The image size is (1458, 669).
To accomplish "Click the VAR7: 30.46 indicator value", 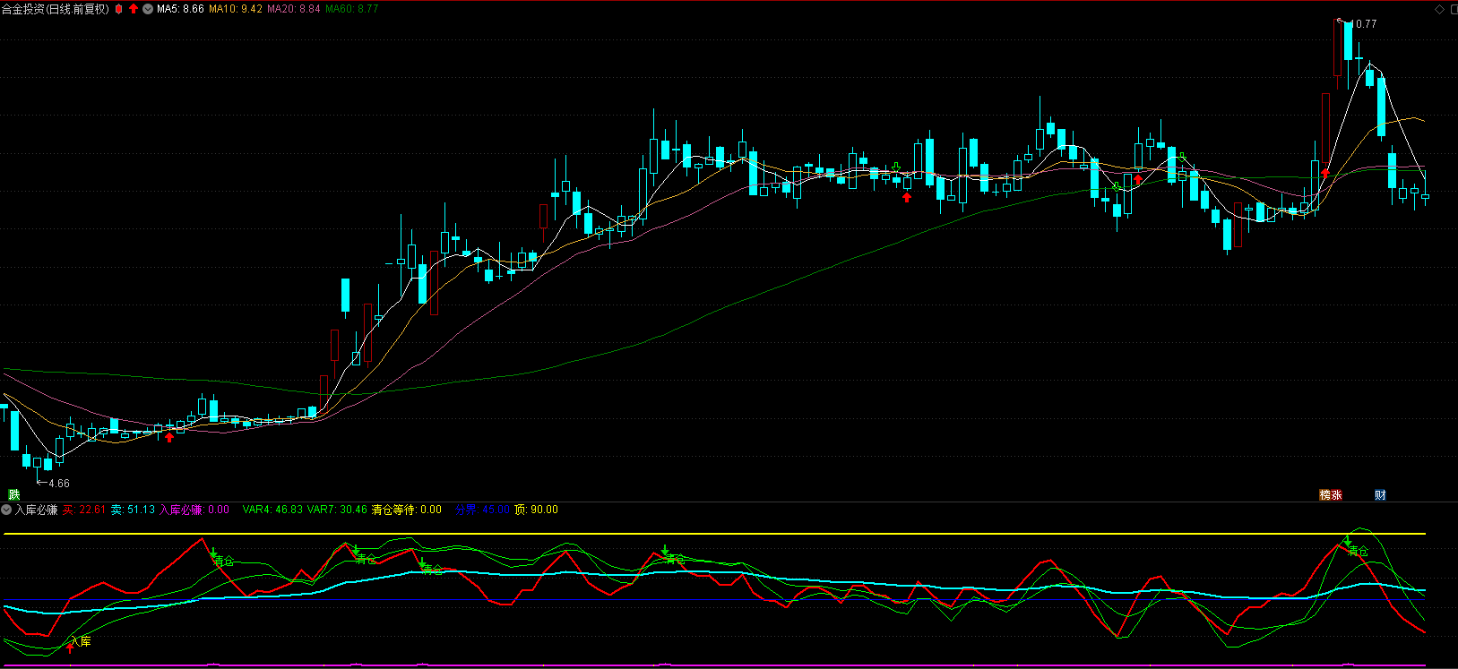I will pos(337,510).
